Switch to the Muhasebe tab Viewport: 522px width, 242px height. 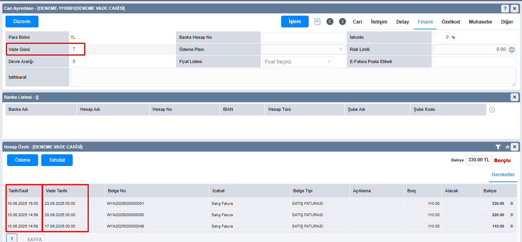480,22
